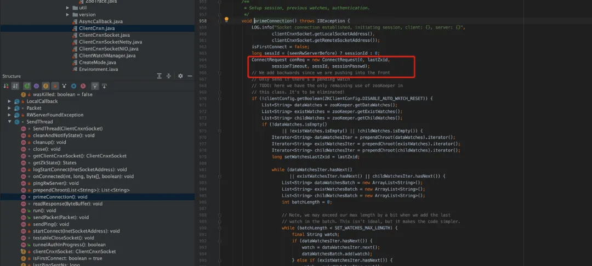Toggle show fields (orange f) filter

[x=45, y=86]
